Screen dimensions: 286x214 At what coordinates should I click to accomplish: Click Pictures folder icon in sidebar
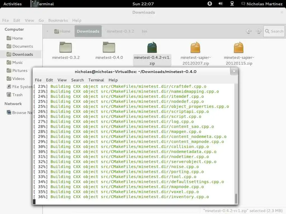tap(9, 70)
